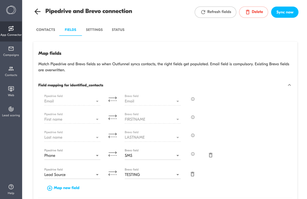The height and width of the screenshot is (199, 307).
Task: Open Lead scoring in sidebar
Action: tap(11, 111)
